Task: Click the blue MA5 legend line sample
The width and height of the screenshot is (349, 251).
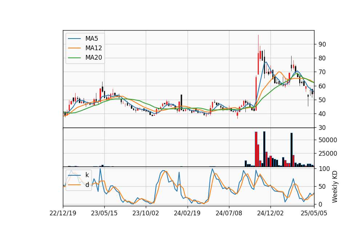Action: click(74, 39)
